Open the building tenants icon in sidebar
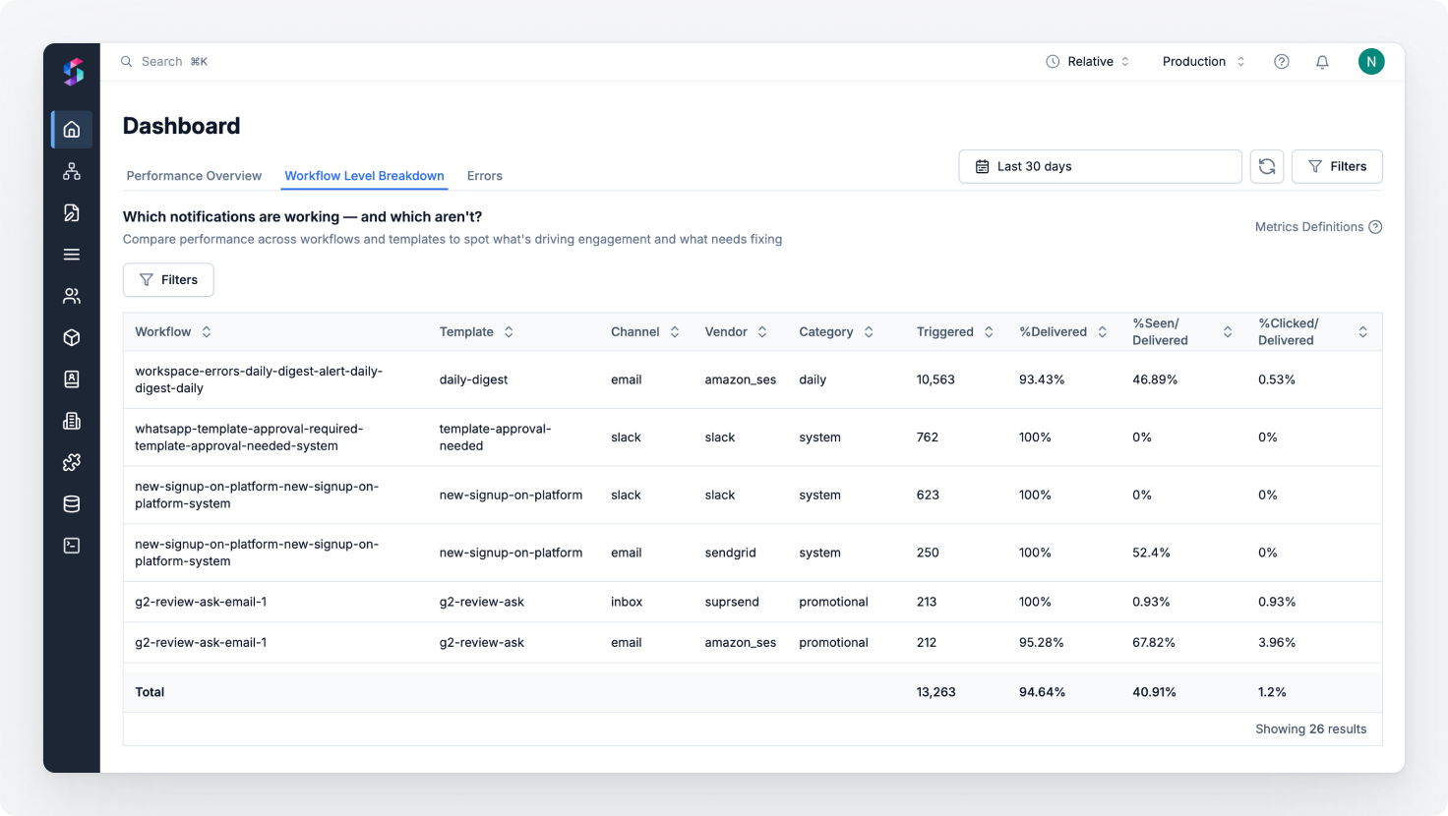 (72, 421)
